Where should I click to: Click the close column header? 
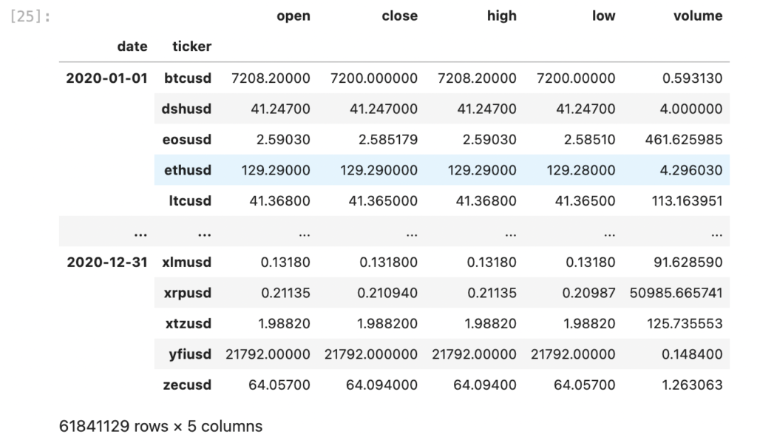point(399,16)
